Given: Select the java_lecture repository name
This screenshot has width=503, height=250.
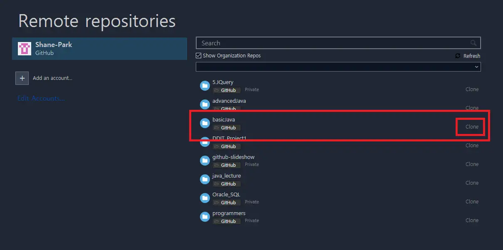Looking at the screenshot, I should (227, 176).
